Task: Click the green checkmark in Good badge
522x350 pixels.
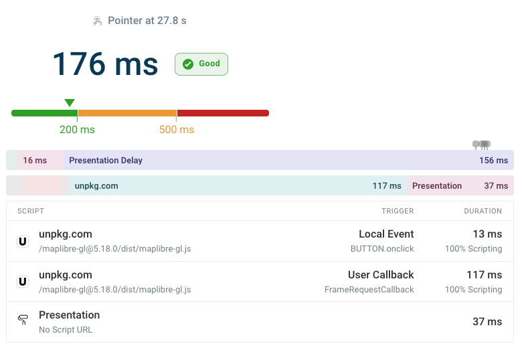Action: 188,64
